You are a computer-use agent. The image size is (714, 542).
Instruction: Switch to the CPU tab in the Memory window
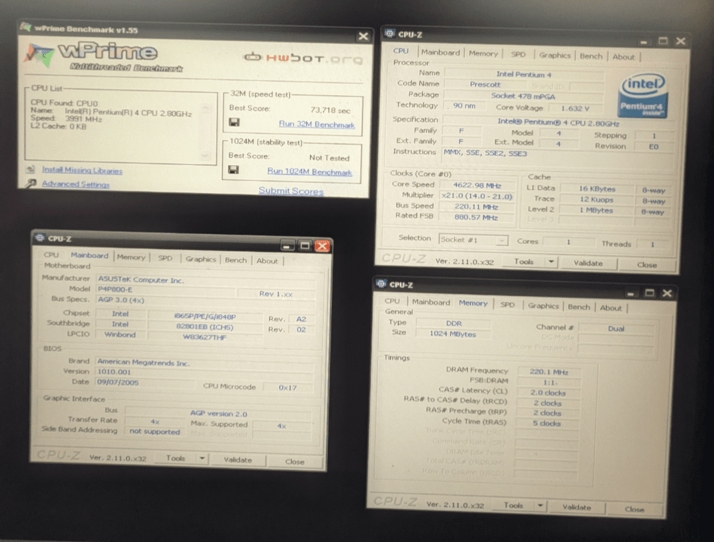[x=392, y=301]
